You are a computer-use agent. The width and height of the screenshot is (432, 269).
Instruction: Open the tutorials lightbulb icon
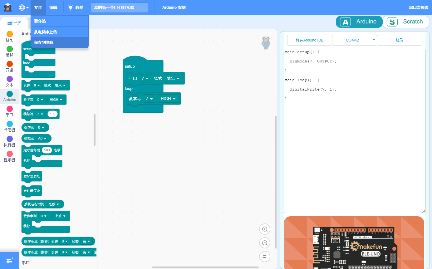click(71, 7)
